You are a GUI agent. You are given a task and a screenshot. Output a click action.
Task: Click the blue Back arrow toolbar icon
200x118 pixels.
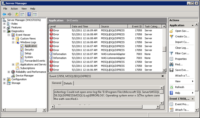(4, 14)
